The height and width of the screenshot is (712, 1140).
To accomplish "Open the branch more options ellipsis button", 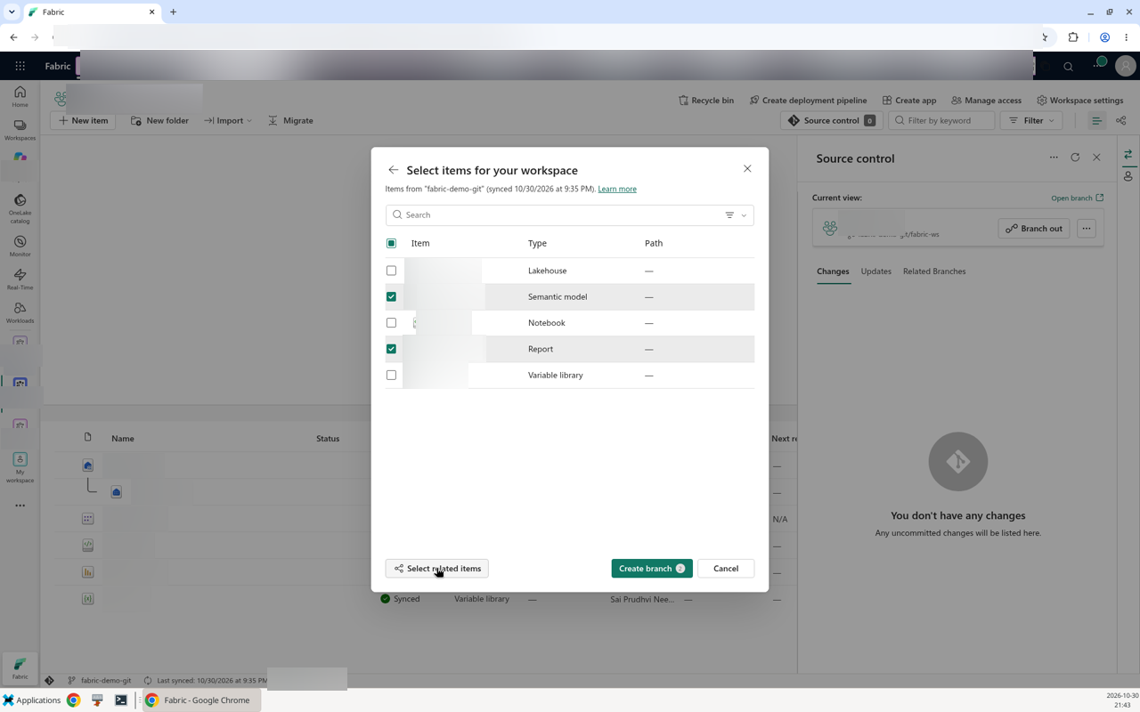I will [1086, 229].
